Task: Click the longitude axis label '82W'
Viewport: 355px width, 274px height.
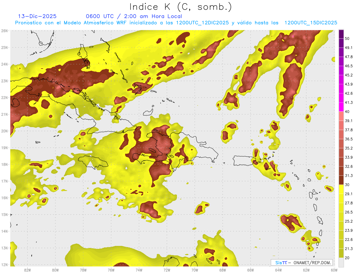Action: click(27, 270)
